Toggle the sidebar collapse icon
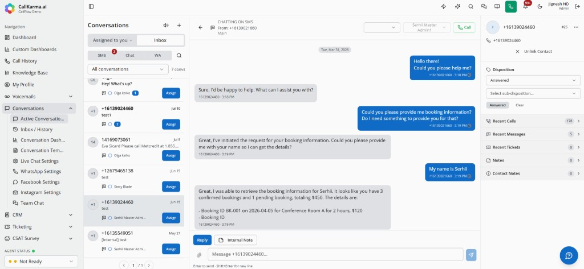This screenshot has height=269, width=584. (x=91, y=6)
